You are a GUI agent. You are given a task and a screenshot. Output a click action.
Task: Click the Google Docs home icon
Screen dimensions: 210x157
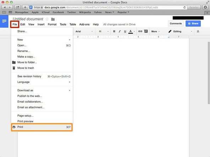click(4, 21)
